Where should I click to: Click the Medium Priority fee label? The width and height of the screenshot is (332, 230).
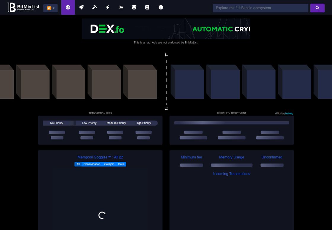[116, 123]
